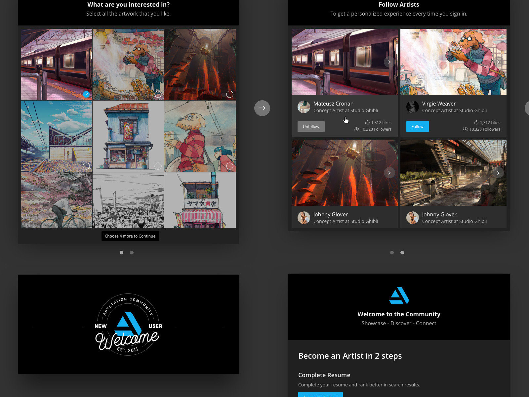This screenshot has width=529, height=397.
Task: Click Choose 4 more to Continue button
Action: (130, 236)
